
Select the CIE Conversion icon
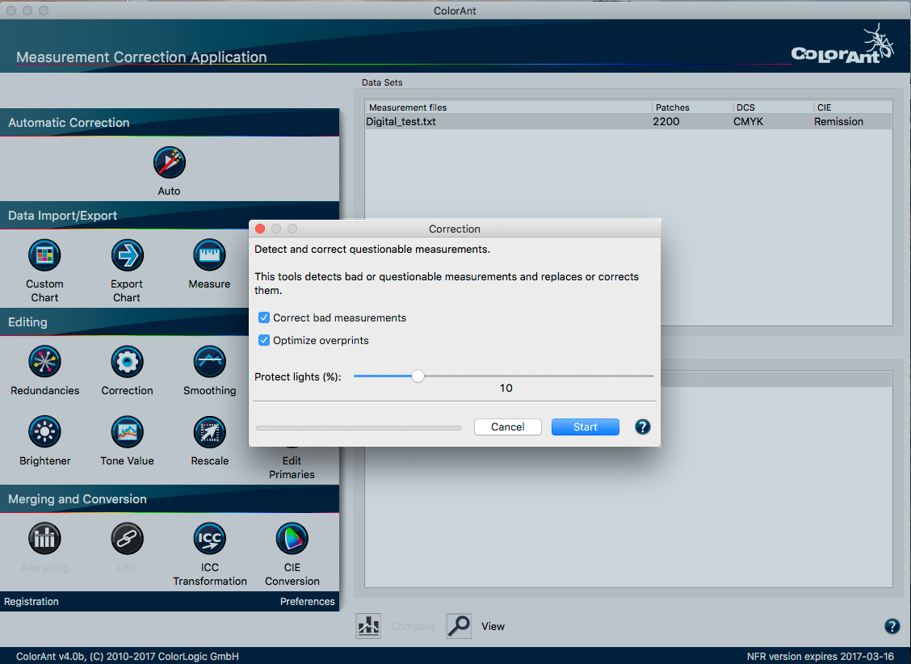292,539
